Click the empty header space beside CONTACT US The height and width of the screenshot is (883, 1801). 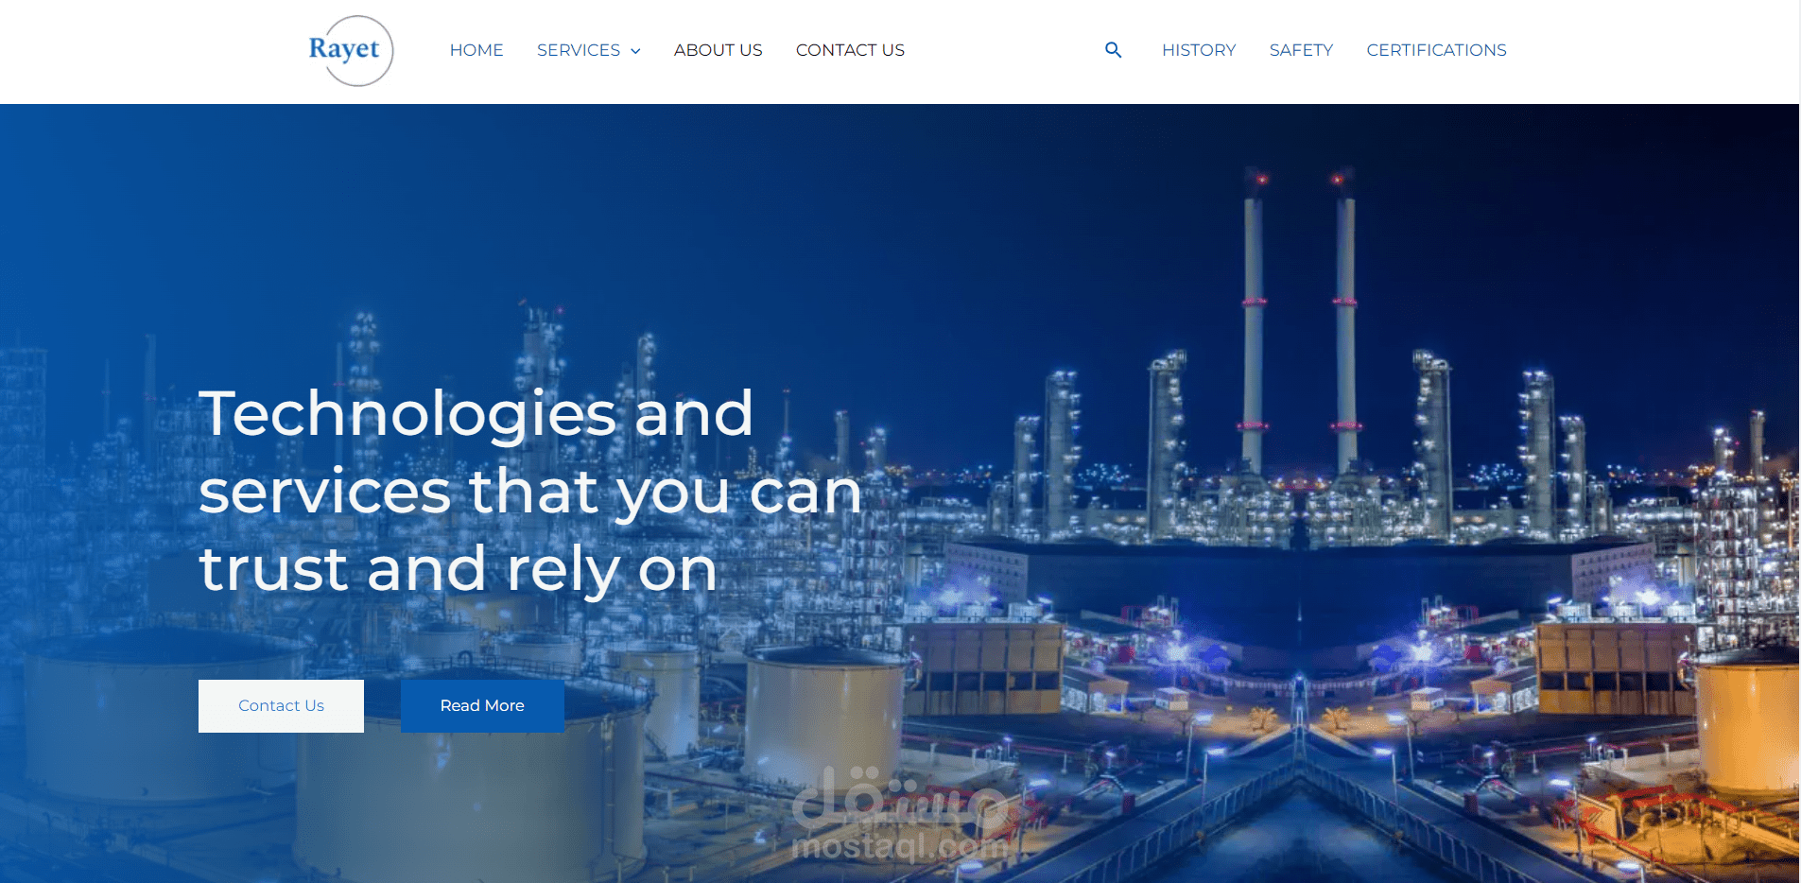pos(1002,50)
